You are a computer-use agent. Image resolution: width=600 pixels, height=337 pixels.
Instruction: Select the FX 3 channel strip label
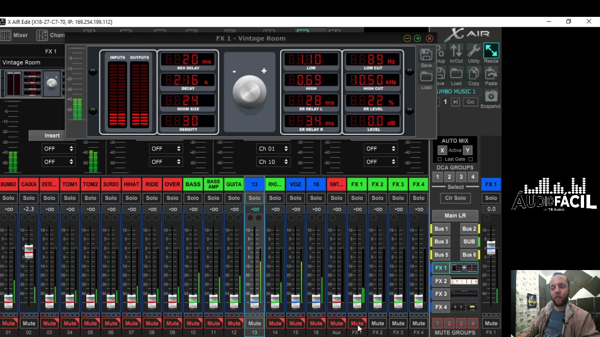[x=398, y=184]
